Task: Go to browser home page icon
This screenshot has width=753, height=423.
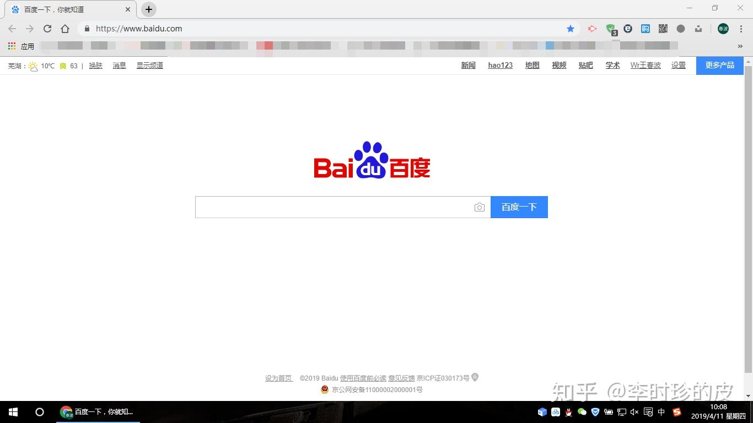Action: tap(65, 29)
